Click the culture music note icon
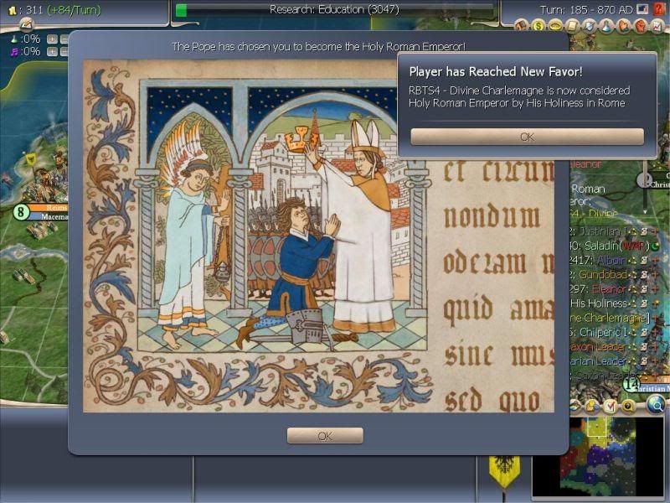The image size is (670, 503). 14,52
